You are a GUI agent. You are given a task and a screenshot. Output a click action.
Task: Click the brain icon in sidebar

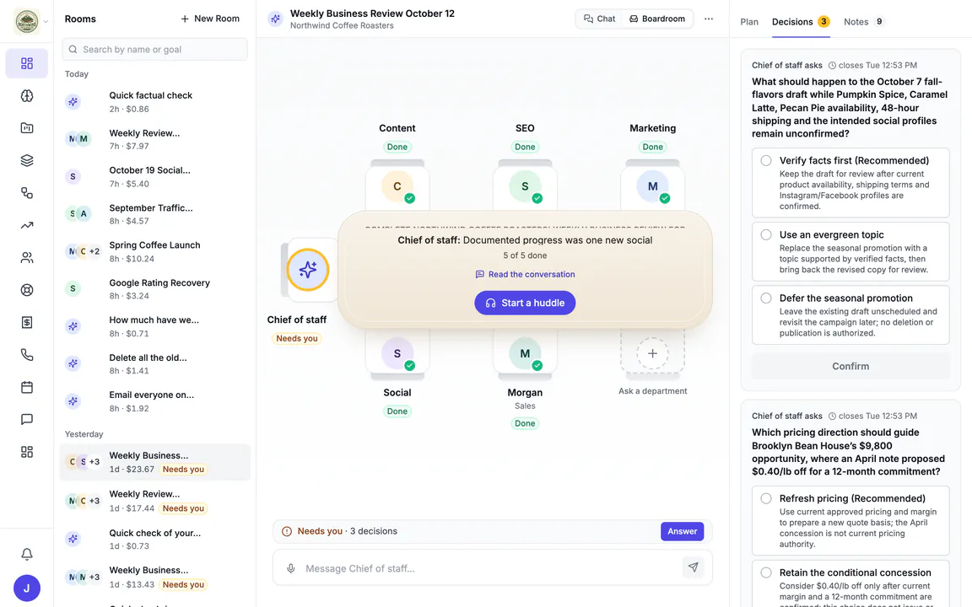(27, 96)
